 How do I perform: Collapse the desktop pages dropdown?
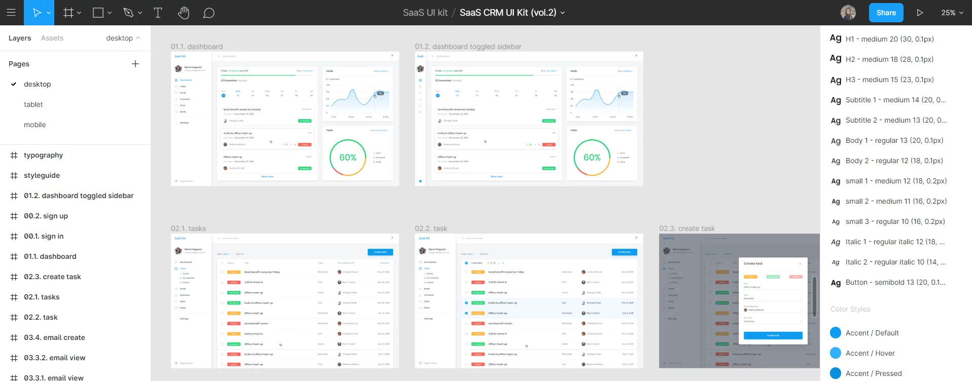point(123,38)
